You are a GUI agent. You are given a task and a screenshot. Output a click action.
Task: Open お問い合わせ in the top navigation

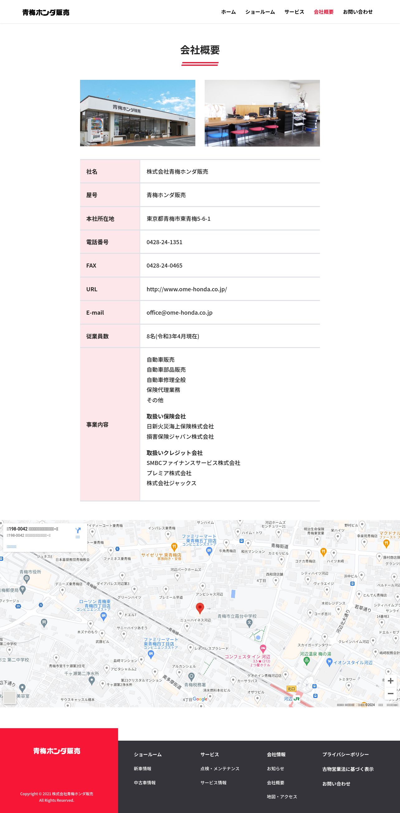click(x=358, y=12)
